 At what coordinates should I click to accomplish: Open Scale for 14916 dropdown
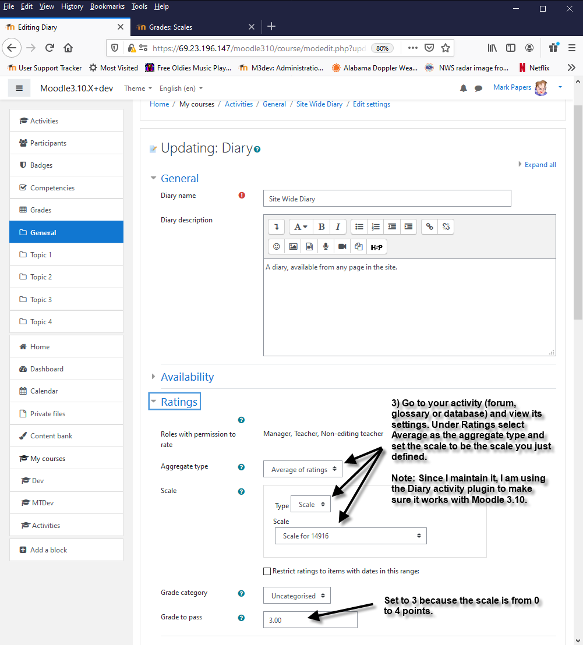[x=351, y=536]
